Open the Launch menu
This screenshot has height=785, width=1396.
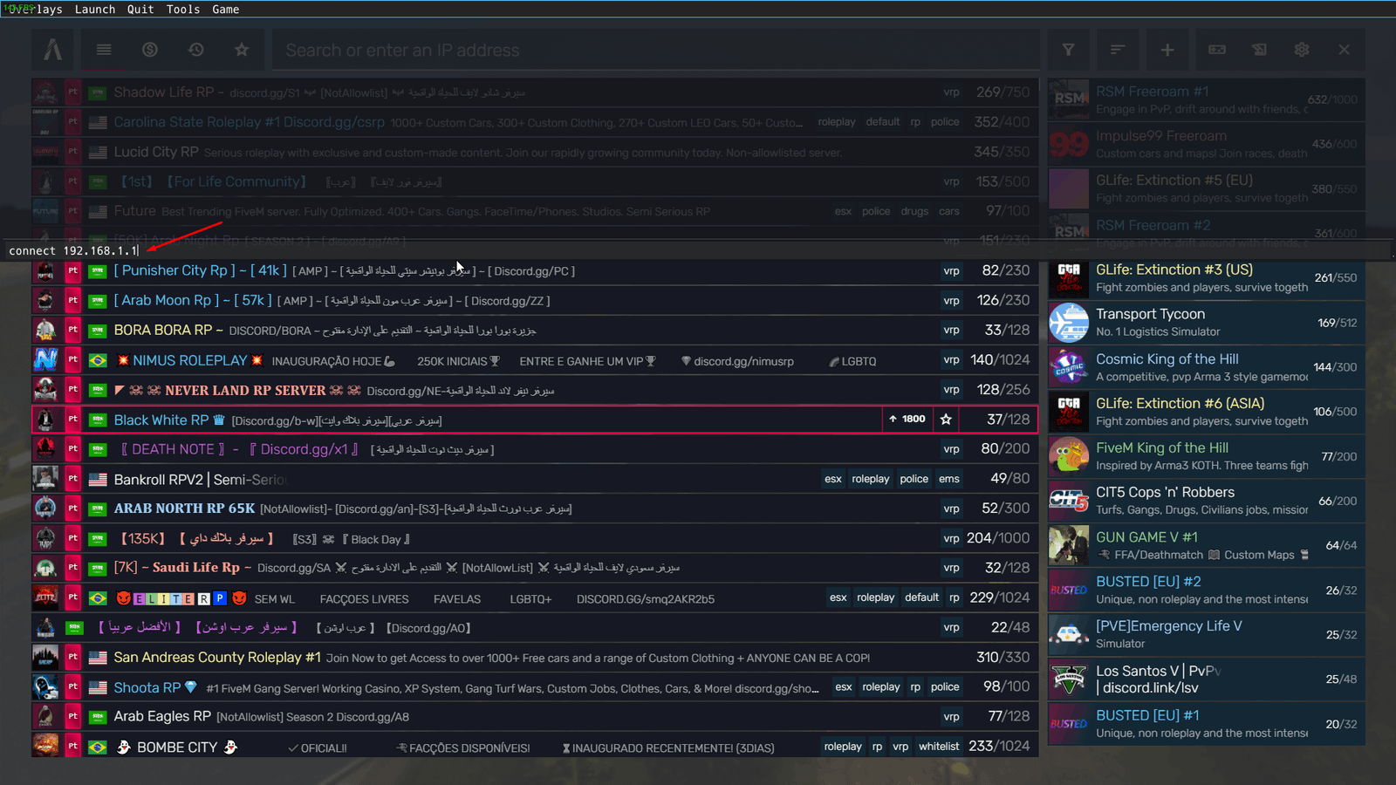(95, 10)
